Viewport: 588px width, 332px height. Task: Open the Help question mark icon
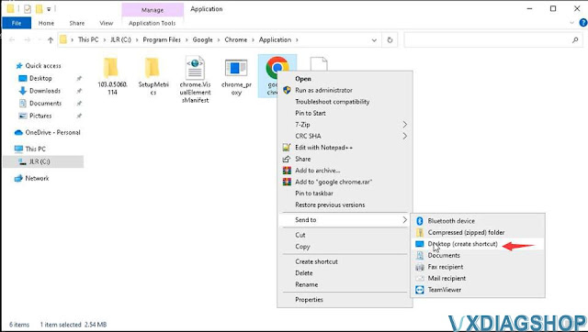(x=583, y=23)
